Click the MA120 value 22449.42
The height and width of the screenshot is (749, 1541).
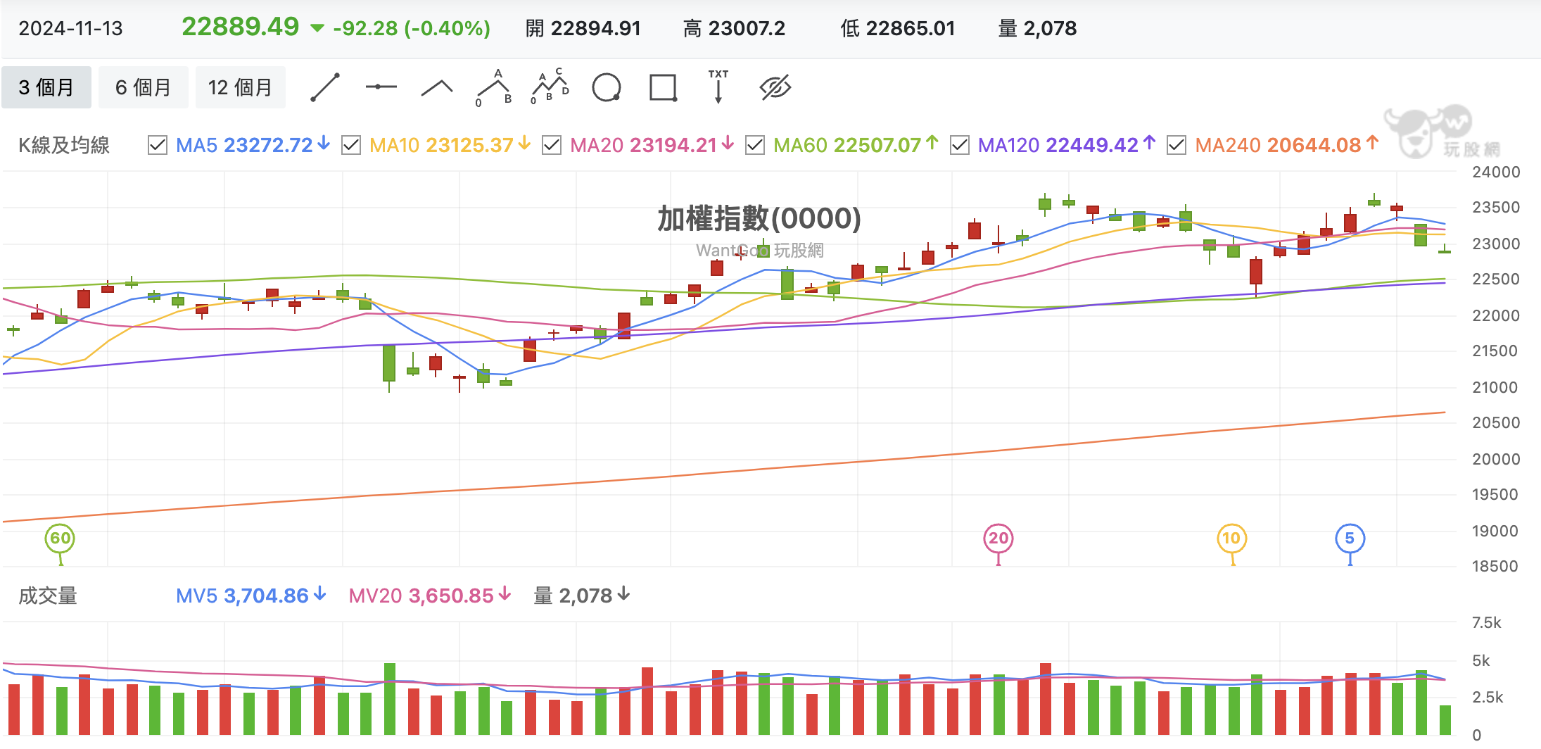(1092, 145)
